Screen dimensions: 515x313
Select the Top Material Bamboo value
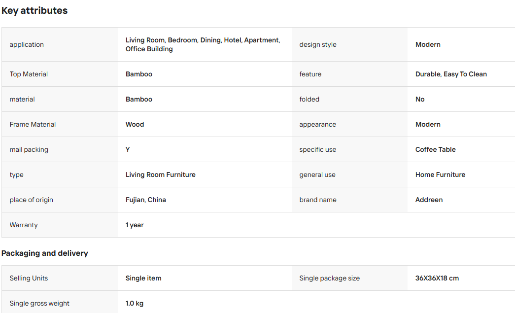click(139, 74)
